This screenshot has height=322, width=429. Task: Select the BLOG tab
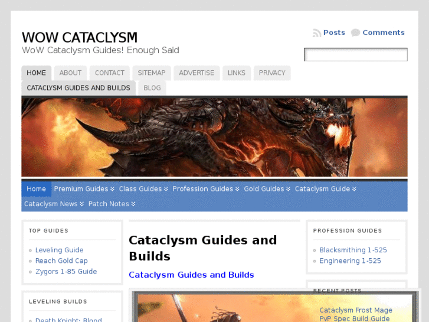pos(152,88)
